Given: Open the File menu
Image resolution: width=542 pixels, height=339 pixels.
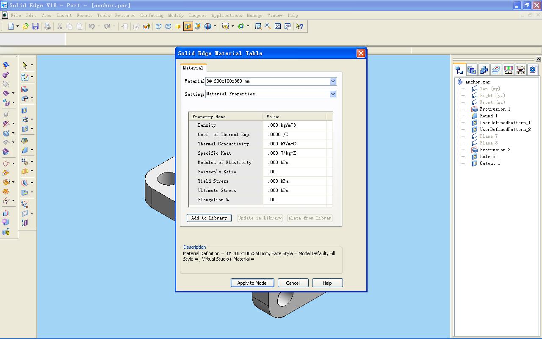Looking at the screenshot, I should click(16, 15).
